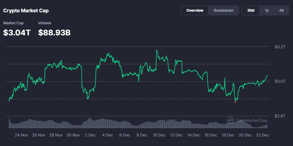Click the CoinMarketCap watermark text
Screen dimensions: 293x146
(x=251, y=120)
